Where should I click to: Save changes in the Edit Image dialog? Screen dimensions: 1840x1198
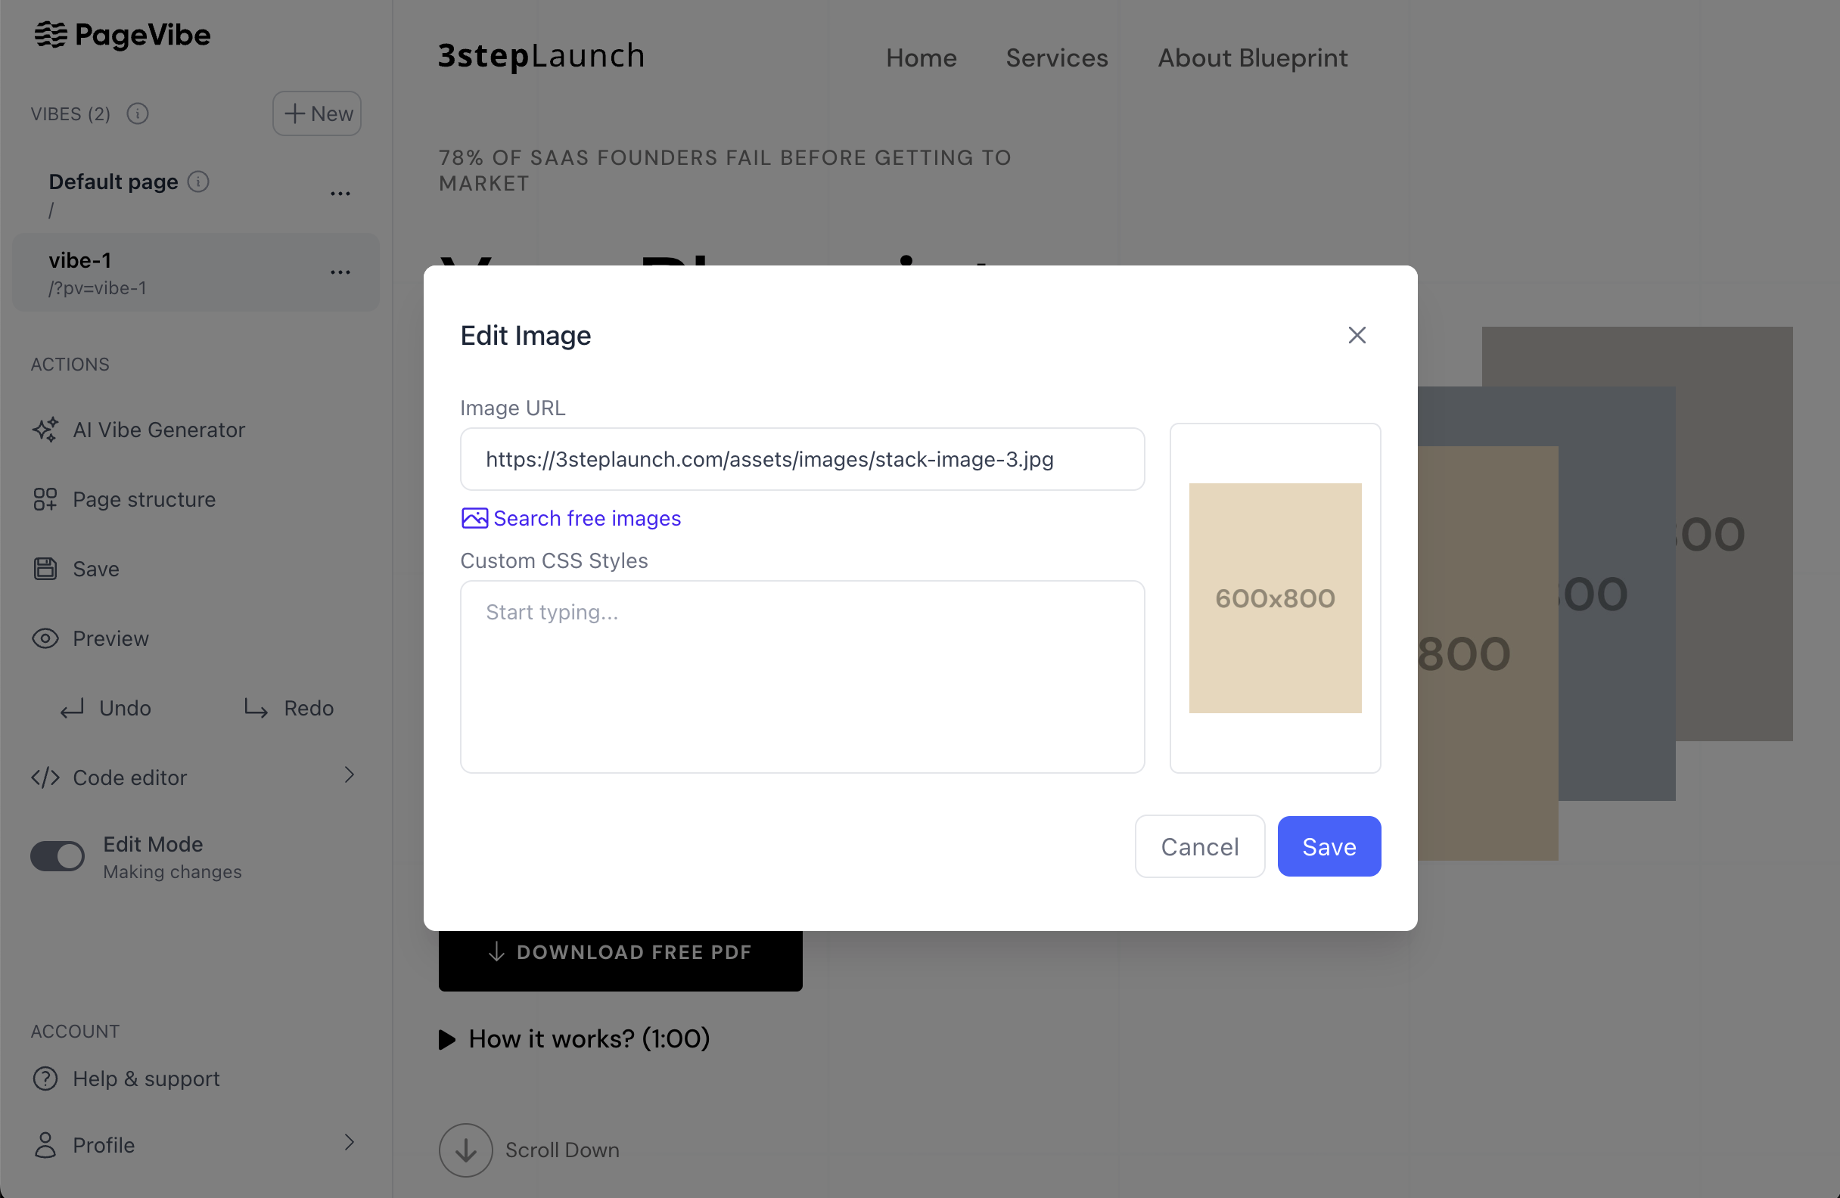pos(1328,846)
